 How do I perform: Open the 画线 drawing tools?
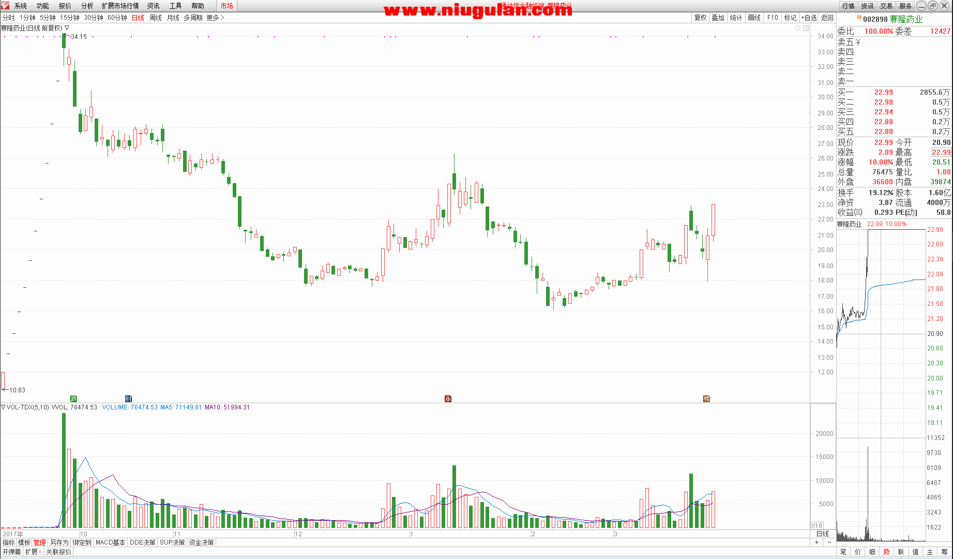(x=754, y=18)
